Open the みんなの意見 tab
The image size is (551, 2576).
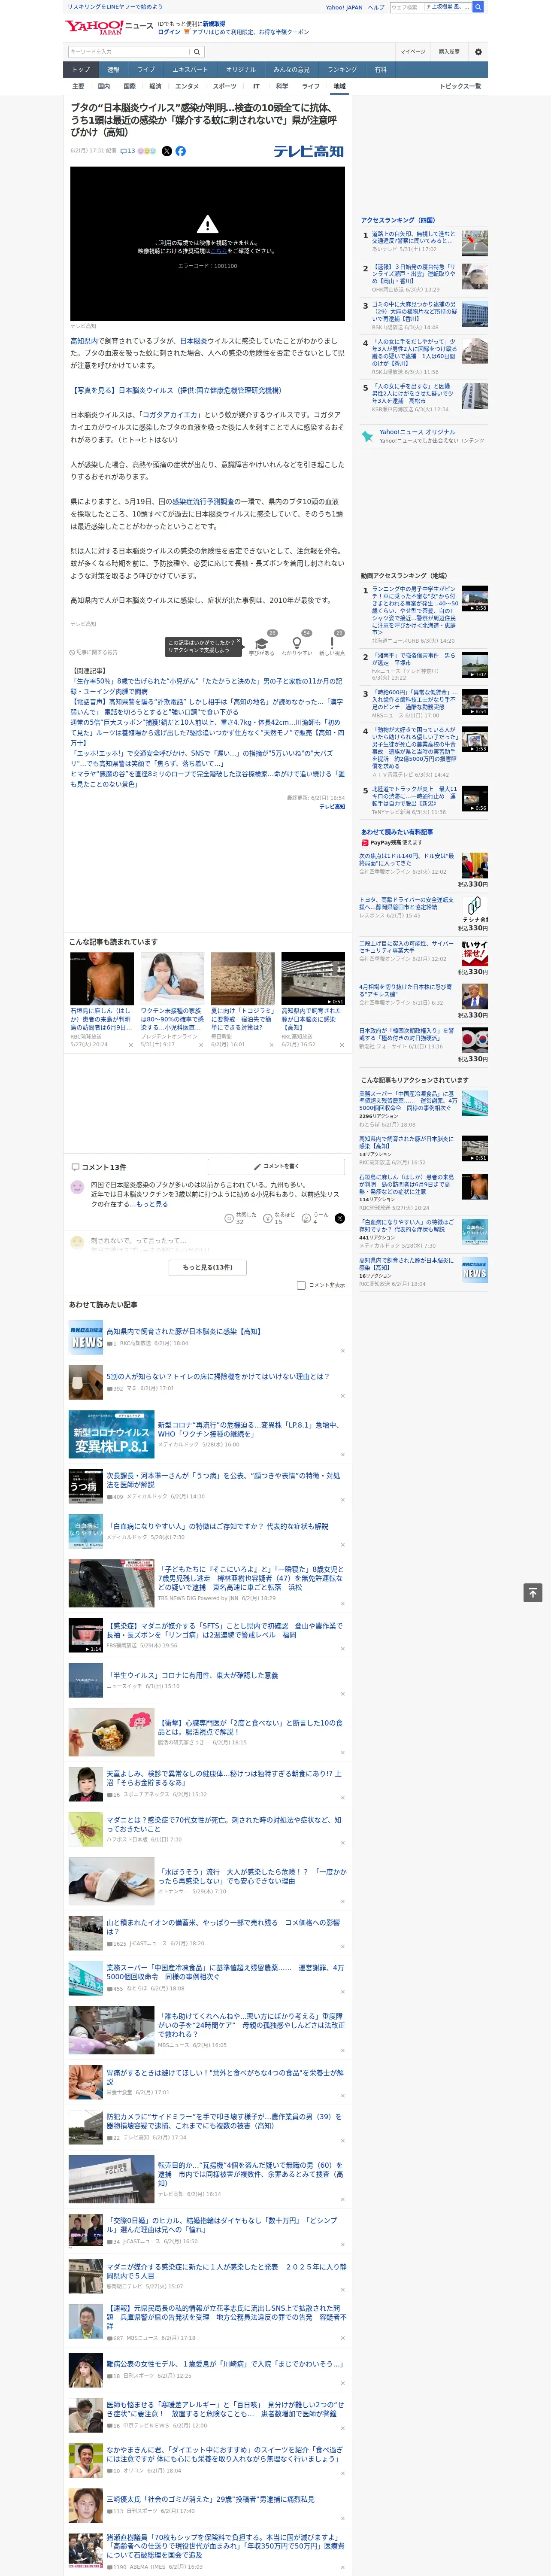(x=292, y=70)
